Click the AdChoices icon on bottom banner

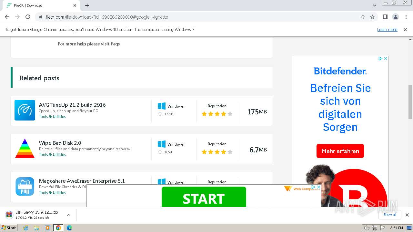coord(313,187)
